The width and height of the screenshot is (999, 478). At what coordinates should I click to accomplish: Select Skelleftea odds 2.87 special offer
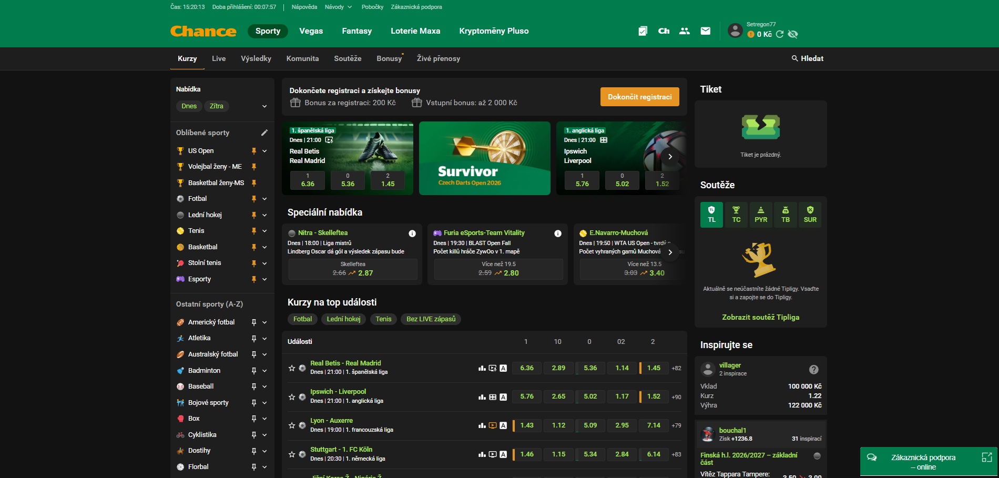353,269
